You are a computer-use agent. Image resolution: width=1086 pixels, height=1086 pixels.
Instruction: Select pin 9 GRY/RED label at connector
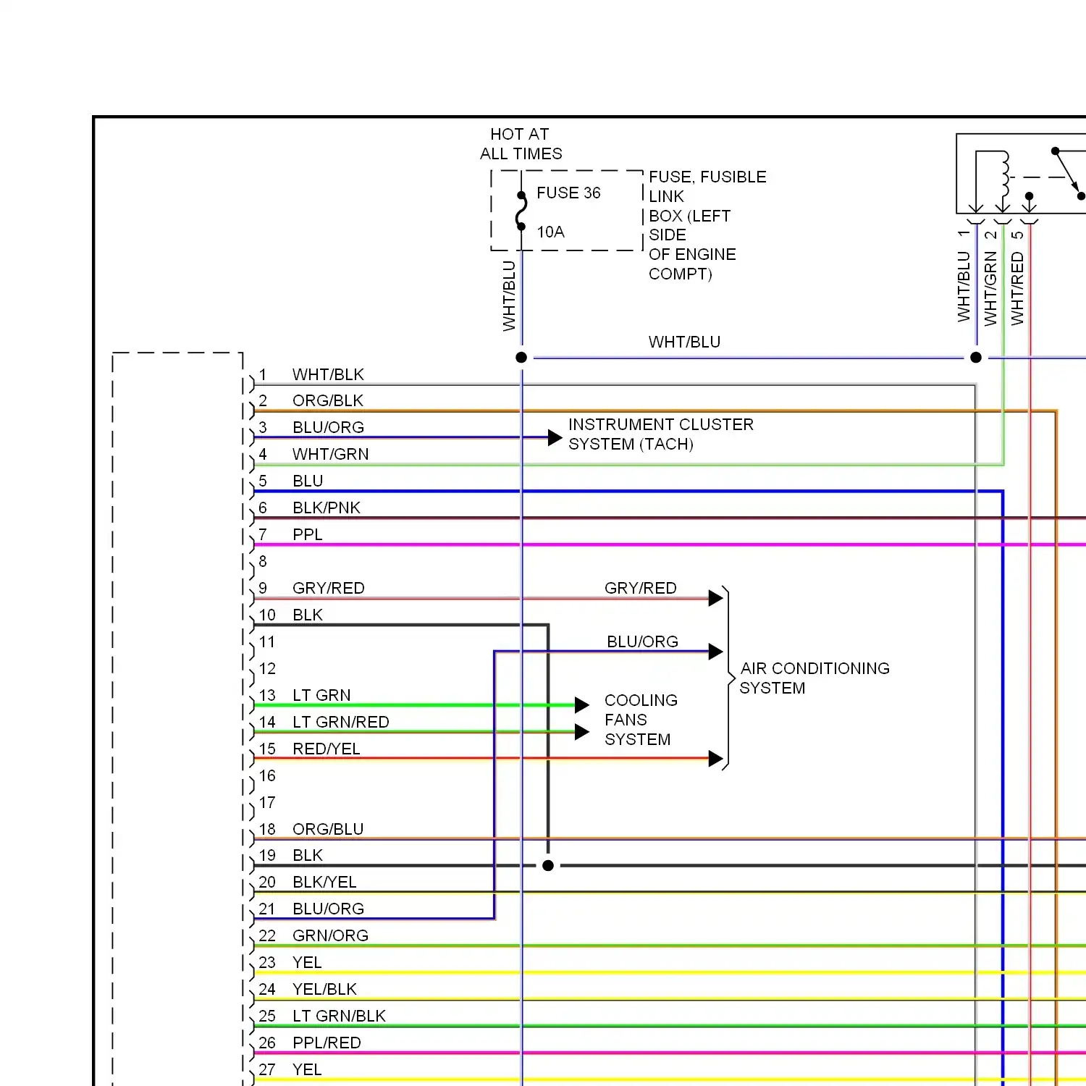328,588
